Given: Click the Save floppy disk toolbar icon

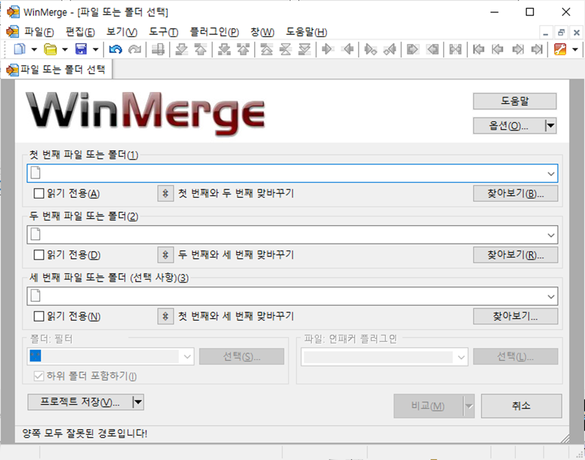Looking at the screenshot, I should pos(81,49).
